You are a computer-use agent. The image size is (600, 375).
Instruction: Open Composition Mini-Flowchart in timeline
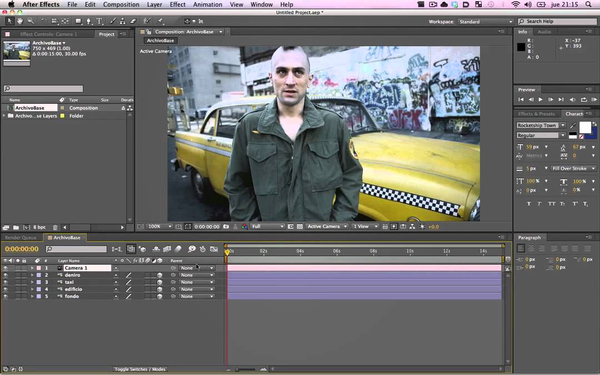pyautogui.click(x=117, y=249)
